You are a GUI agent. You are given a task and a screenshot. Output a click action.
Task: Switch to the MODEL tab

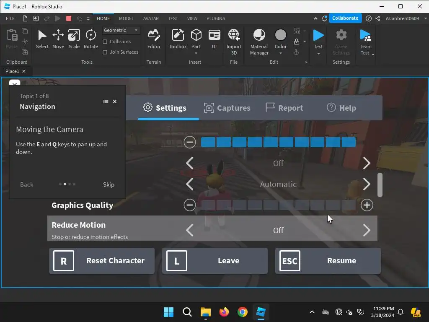[x=127, y=18]
